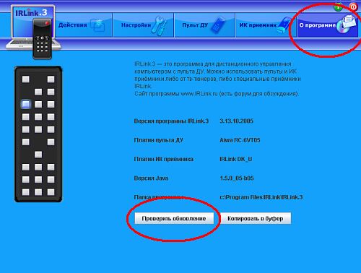Click the lone centered button on remote diagram
361x273 pixels.
[x=38, y=155]
